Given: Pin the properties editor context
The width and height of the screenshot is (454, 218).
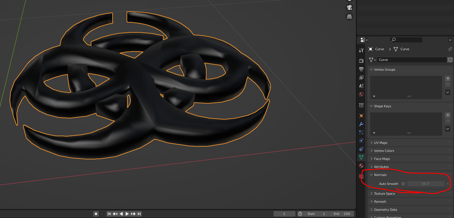Looking at the screenshot, I should coord(450,49).
